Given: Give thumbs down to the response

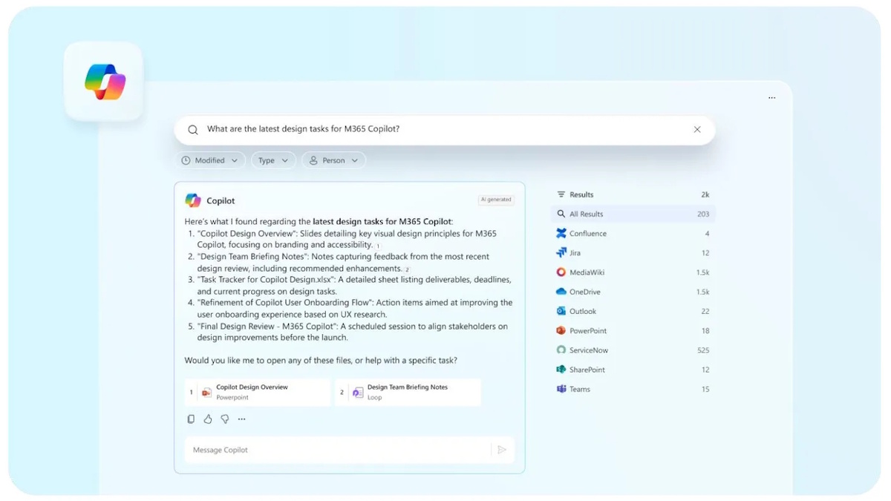Looking at the screenshot, I should 225,419.
